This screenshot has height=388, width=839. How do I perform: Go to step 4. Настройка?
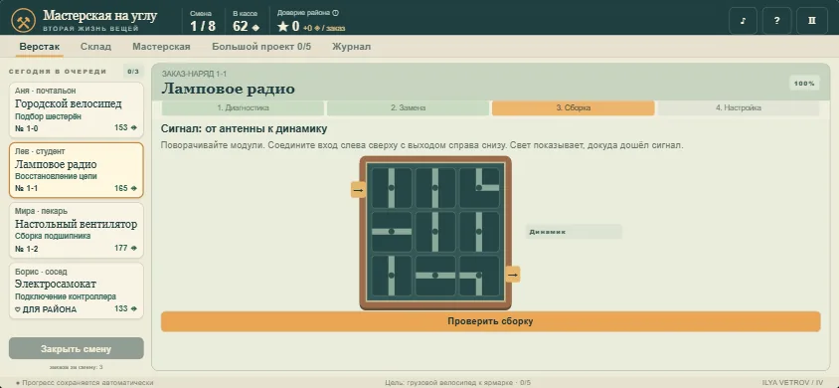point(739,107)
